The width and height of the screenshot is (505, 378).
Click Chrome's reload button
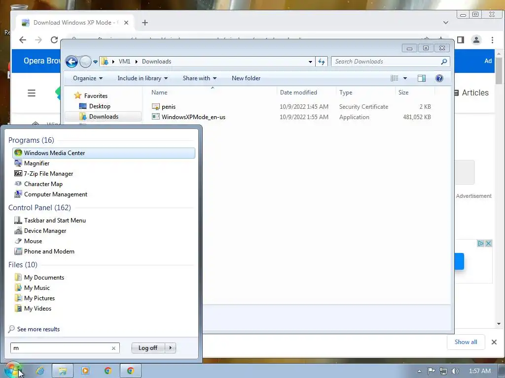54,40
